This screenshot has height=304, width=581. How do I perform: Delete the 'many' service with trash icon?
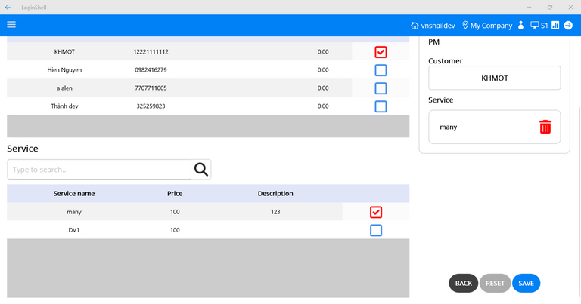545,127
